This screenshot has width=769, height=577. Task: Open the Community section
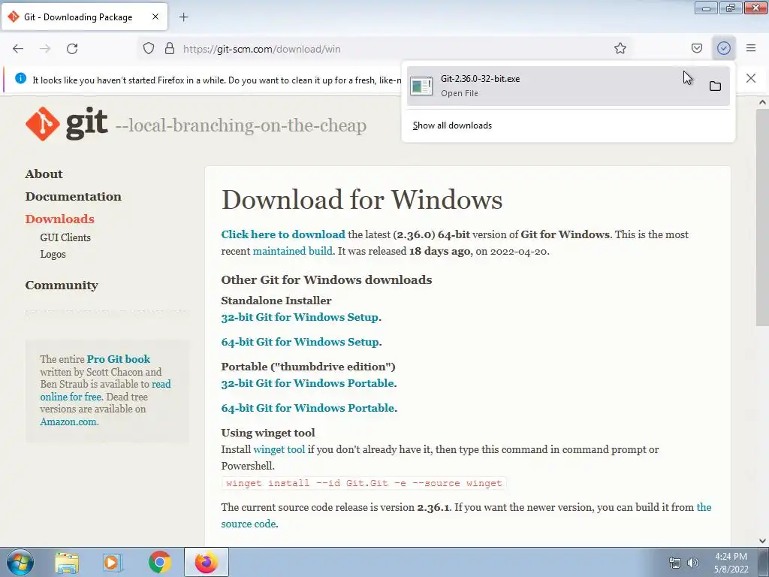pos(62,285)
